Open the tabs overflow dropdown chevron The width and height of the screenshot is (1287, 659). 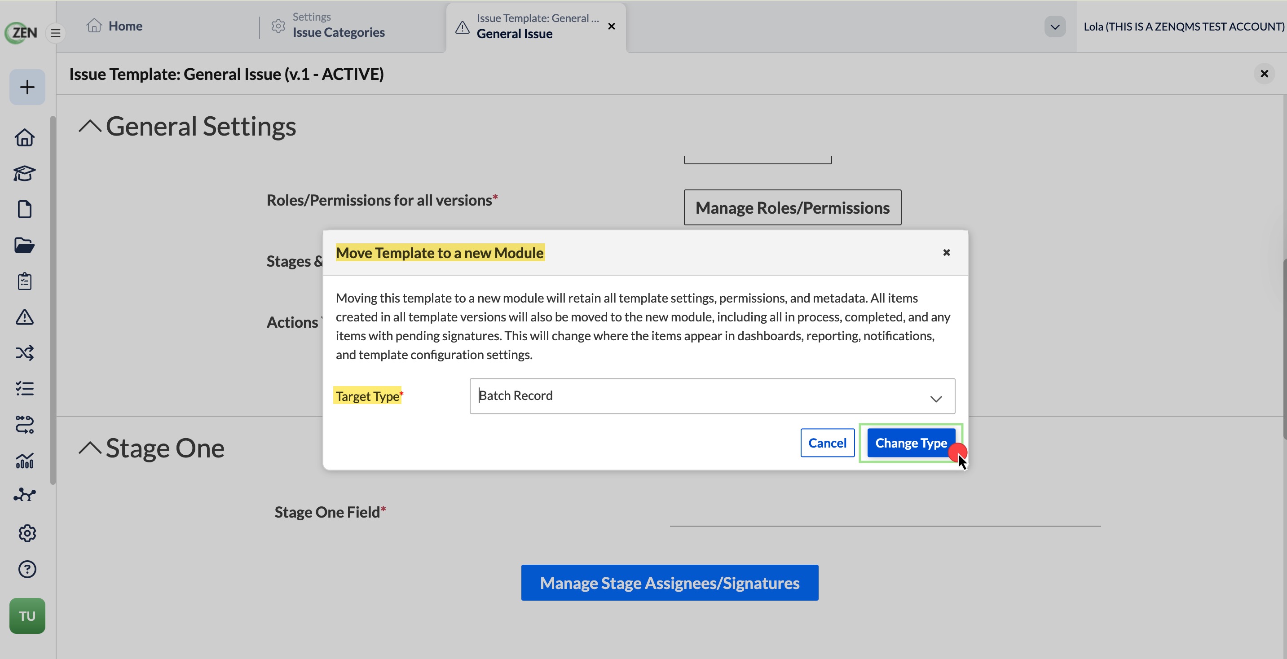tap(1055, 26)
